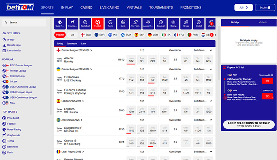The width and height of the screenshot is (277, 160).
Task: Filter by GER Germany flag
Action: click(153, 35)
